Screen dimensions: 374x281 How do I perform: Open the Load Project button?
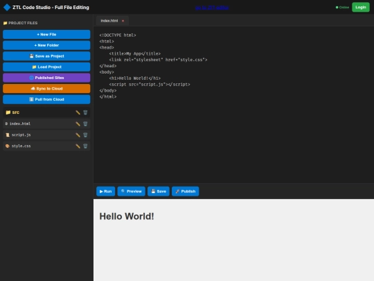46,67
